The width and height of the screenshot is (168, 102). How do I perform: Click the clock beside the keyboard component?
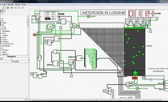(144, 78)
